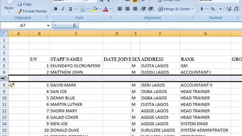Select row 12 header
This screenshot has width=242, height=136.
4,111
